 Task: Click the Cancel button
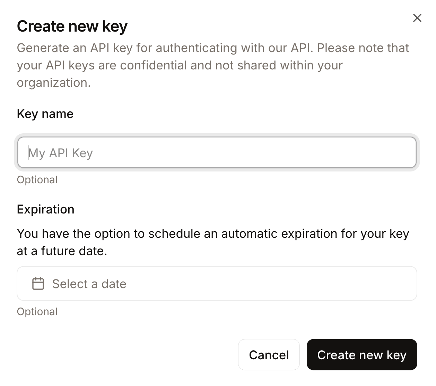269,354
